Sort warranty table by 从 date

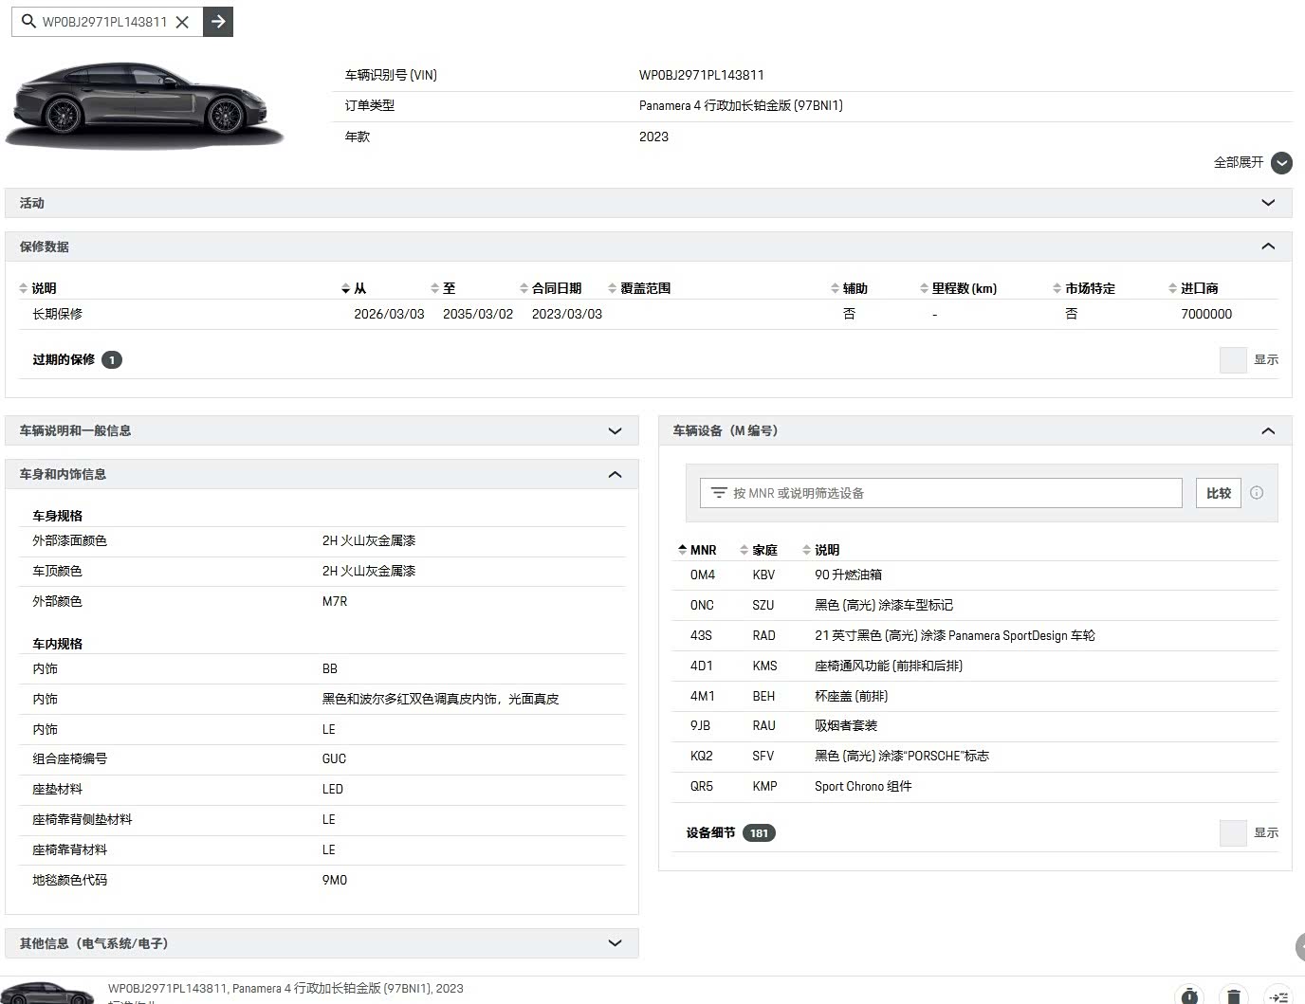tap(354, 288)
